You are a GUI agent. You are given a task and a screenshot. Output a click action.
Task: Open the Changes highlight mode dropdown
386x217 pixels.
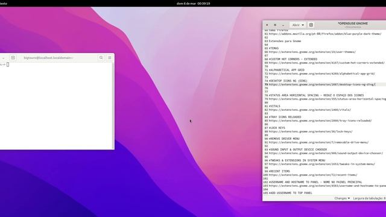pyautogui.click(x=342, y=198)
